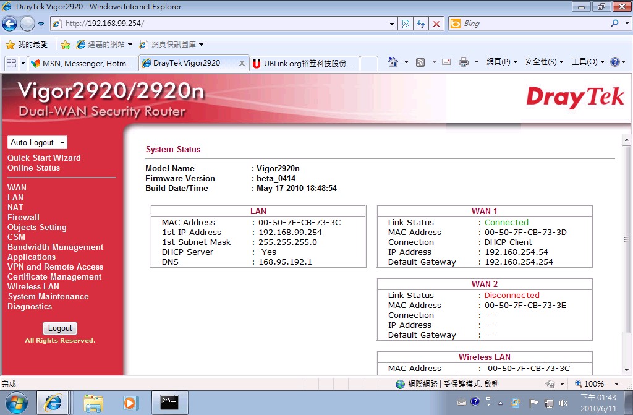Viewport: 633px width, 415px height.
Task: Open Windows Media Player on taskbar
Action: click(130, 403)
